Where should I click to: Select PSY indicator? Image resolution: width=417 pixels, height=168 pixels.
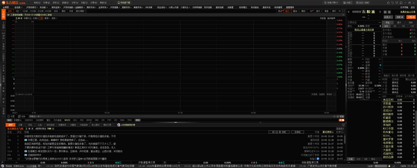pyautogui.click(x=109, y=120)
